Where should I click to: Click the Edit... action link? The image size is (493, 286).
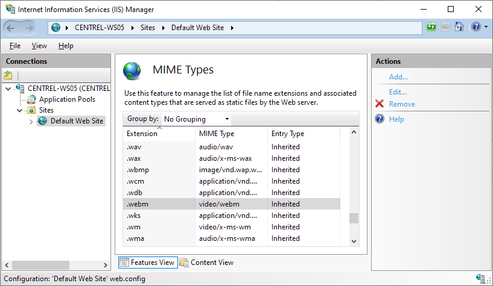398,92
